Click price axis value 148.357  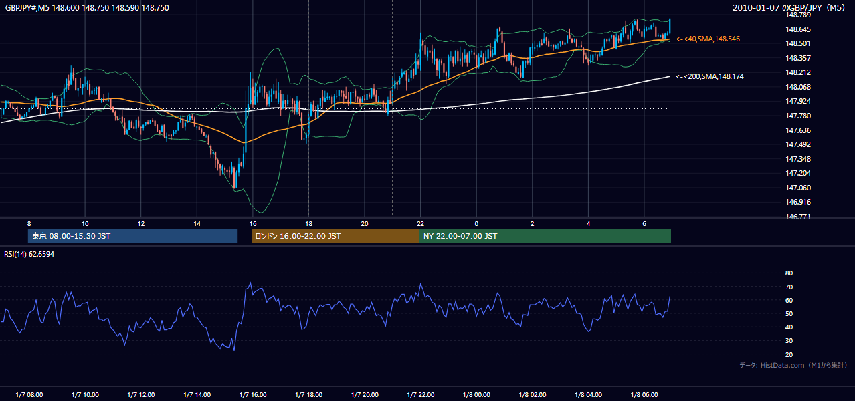pyautogui.click(x=797, y=58)
